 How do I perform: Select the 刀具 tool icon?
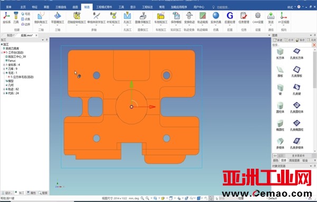[x=16, y=17]
